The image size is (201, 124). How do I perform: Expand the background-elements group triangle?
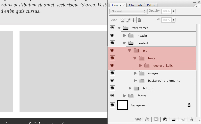(135, 81)
